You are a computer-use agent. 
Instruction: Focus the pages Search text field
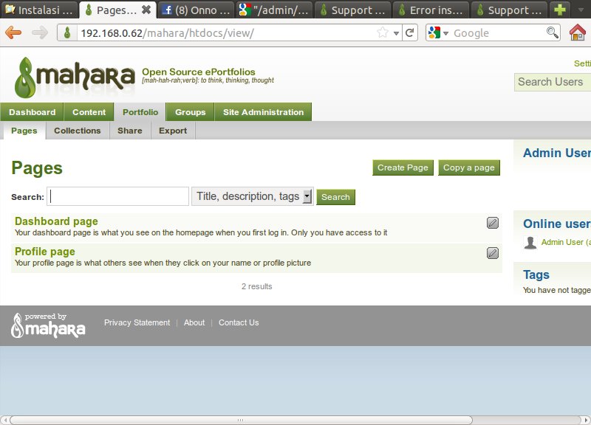pyautogui.click(x=117, y=196)
